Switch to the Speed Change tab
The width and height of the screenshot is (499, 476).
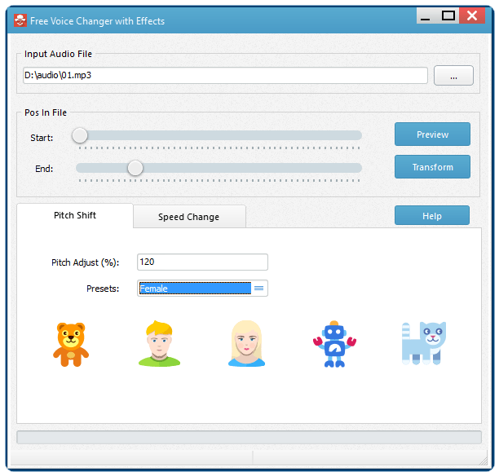[189, 217]
